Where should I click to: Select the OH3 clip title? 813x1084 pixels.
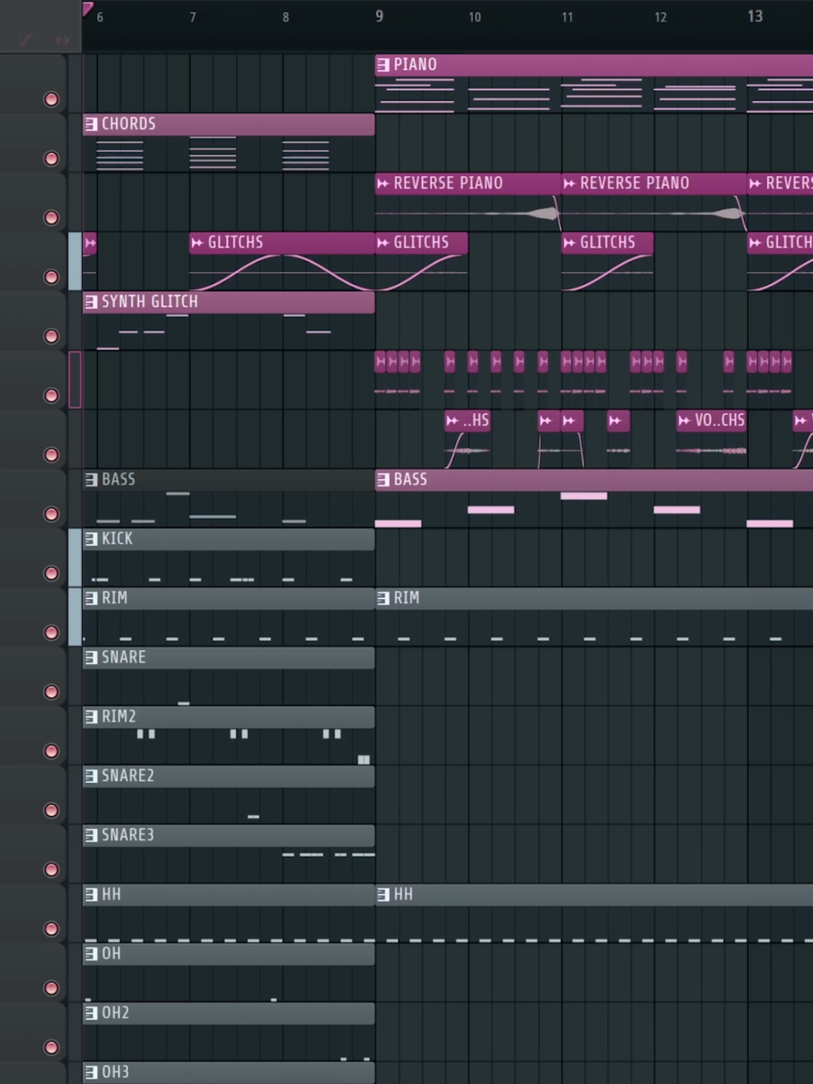pyautogui.click(x=115, y=1072)
